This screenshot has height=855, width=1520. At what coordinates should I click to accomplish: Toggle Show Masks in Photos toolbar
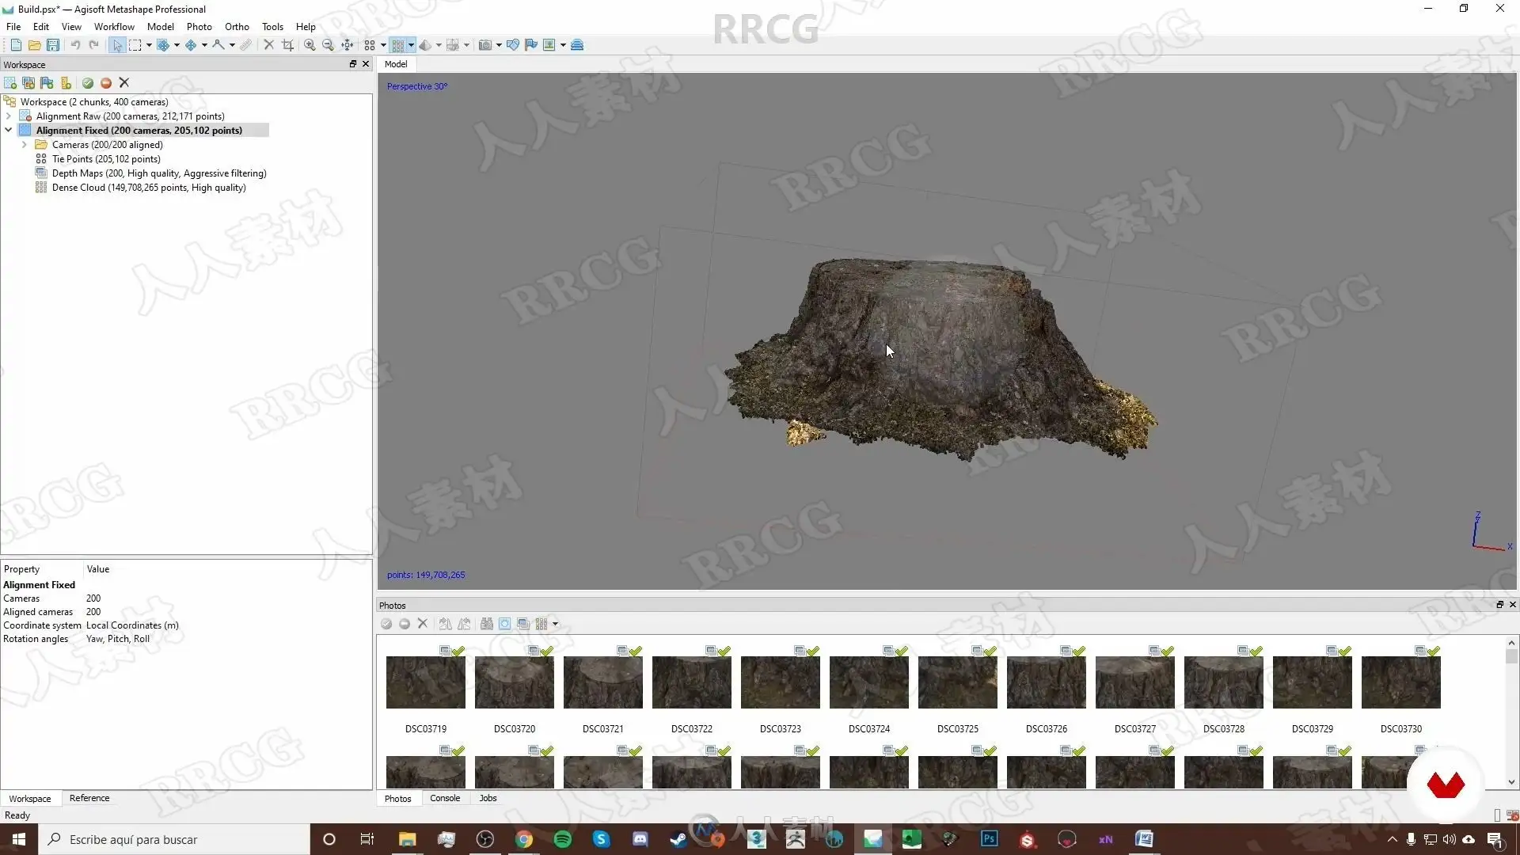(504, 625)
